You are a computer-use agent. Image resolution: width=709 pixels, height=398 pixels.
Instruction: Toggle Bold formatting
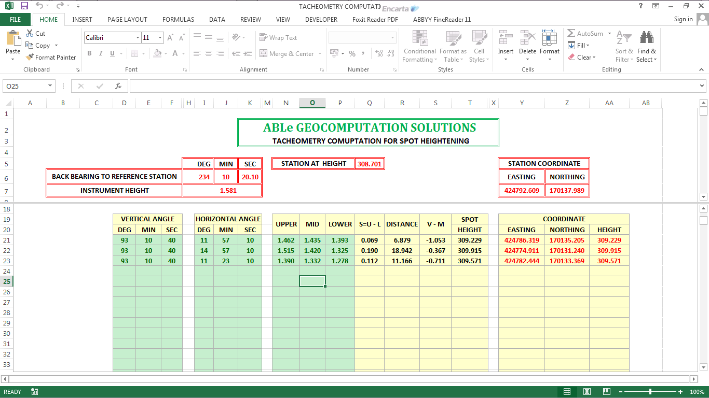pos(89,53)
